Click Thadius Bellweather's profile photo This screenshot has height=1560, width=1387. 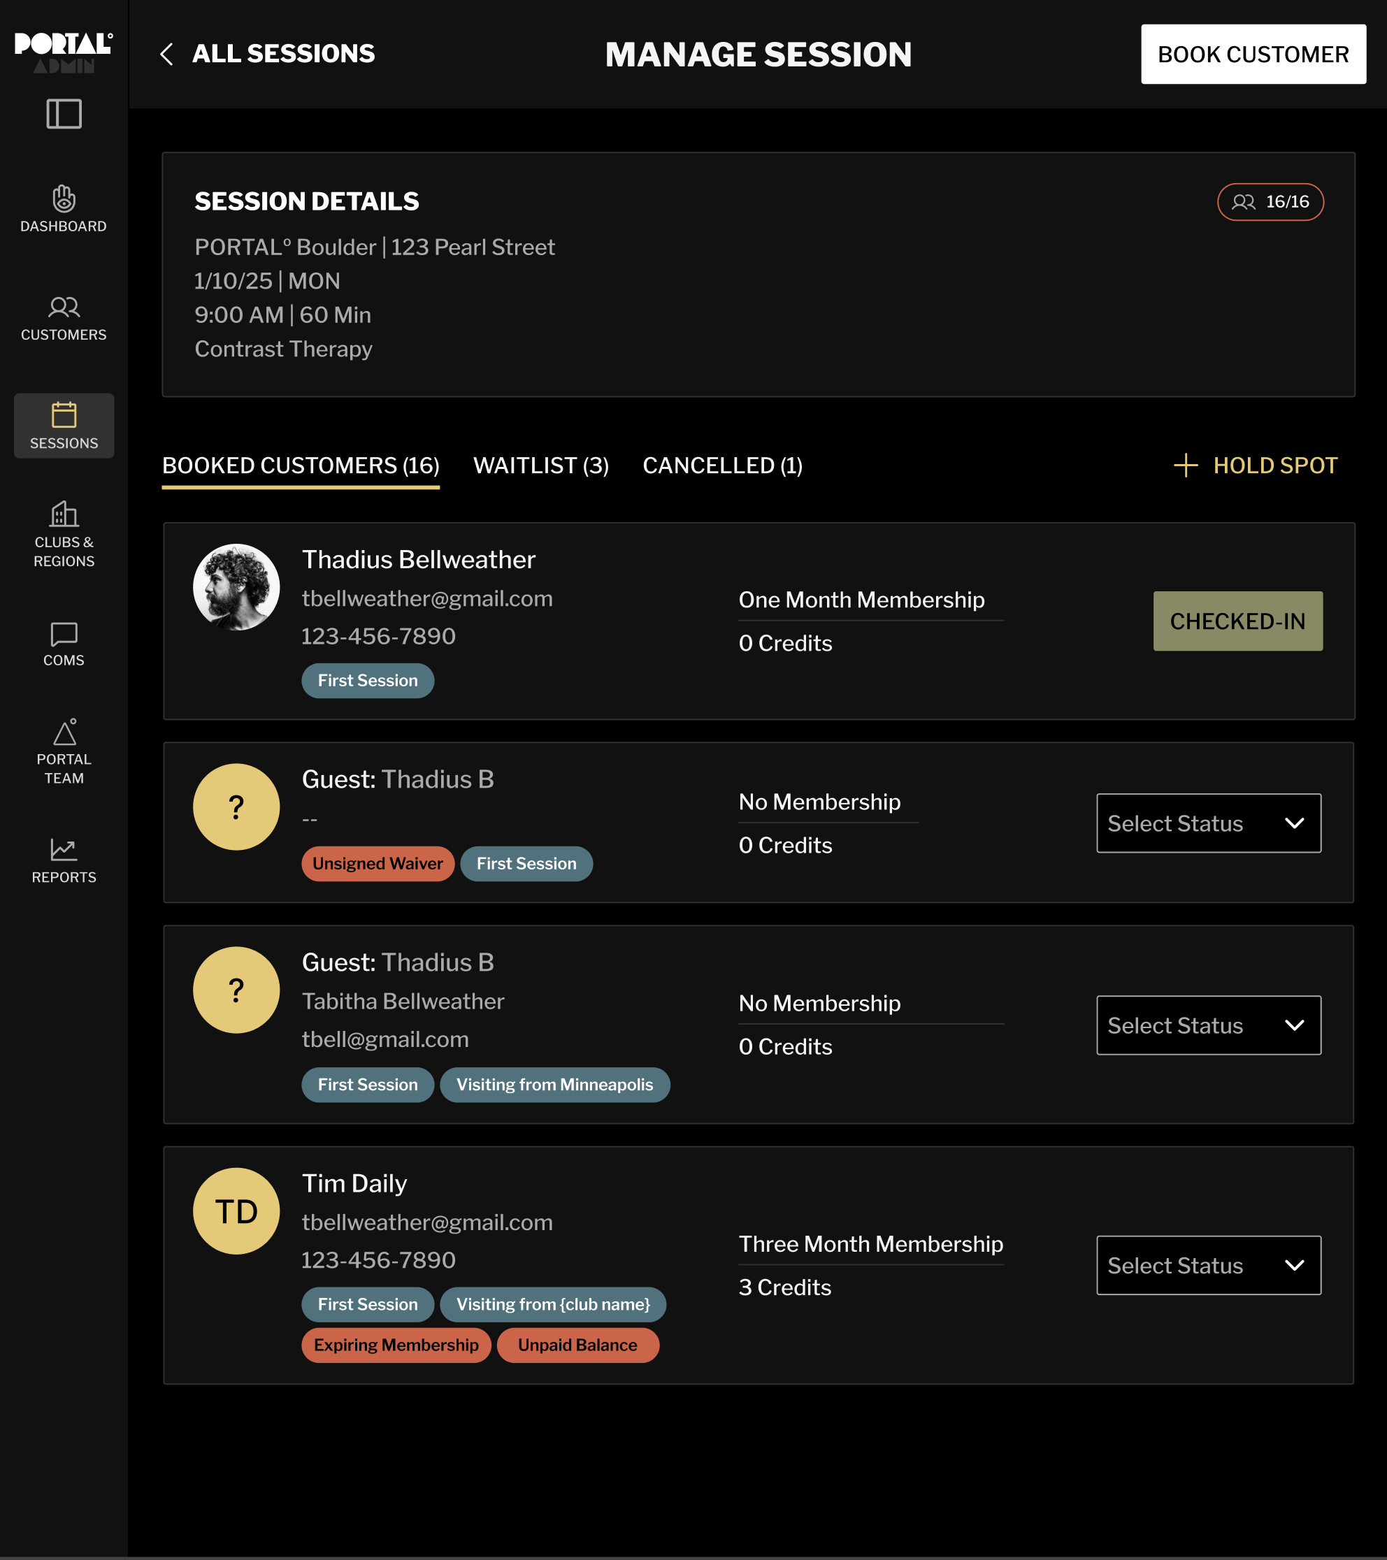click(x=236, y=587)
